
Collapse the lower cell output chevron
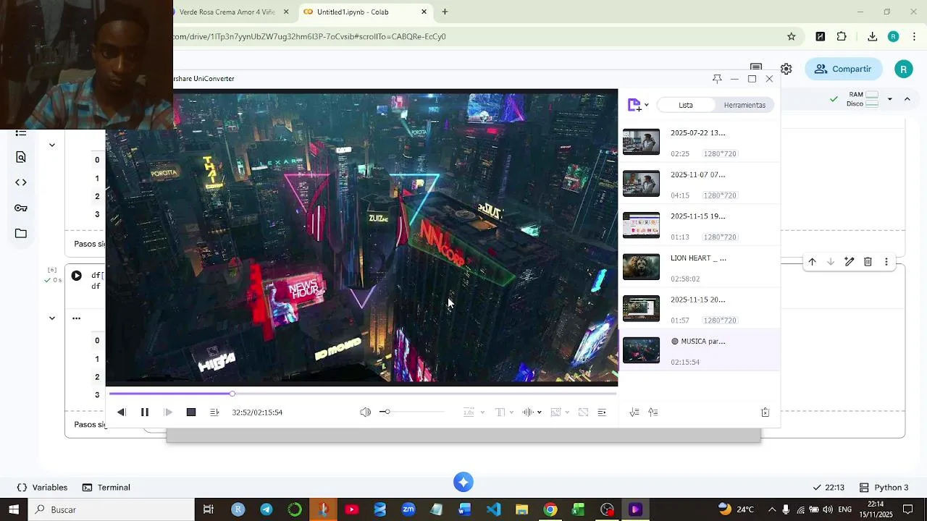(52, 318)
